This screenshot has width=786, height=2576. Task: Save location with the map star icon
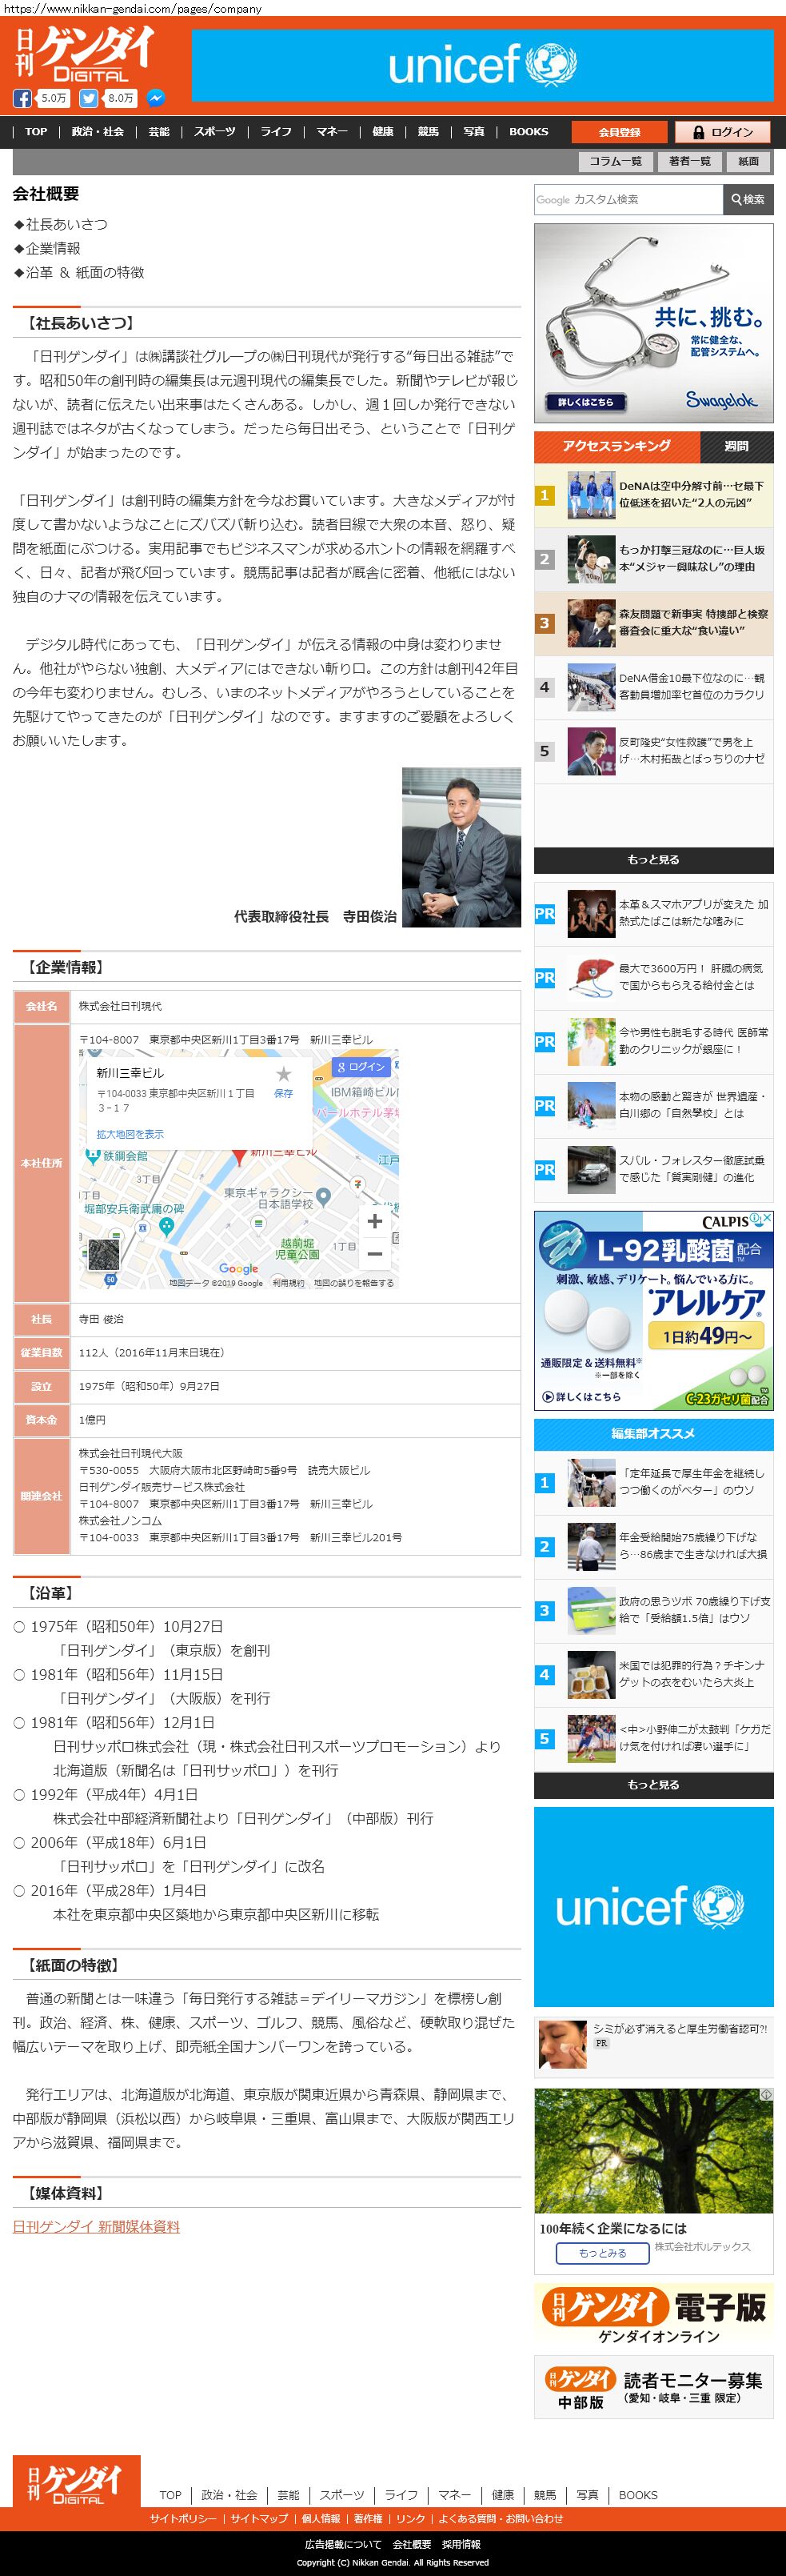pos(284,1074)
